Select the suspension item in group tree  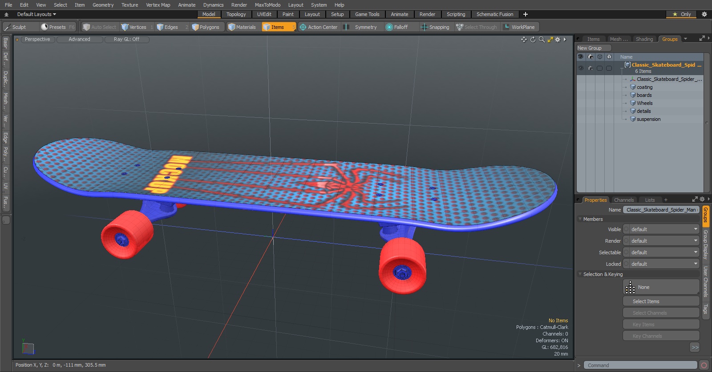[x=648, y=119]
